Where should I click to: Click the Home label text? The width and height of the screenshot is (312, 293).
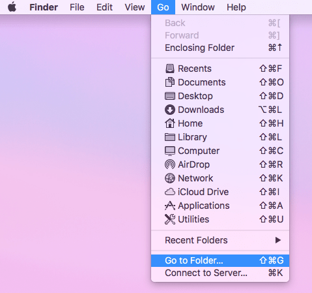[190, 123]
